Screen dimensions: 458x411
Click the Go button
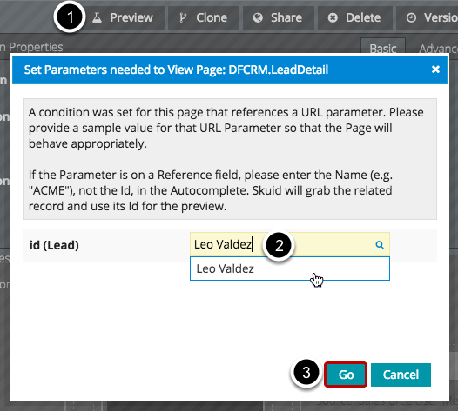coord(346,375)
